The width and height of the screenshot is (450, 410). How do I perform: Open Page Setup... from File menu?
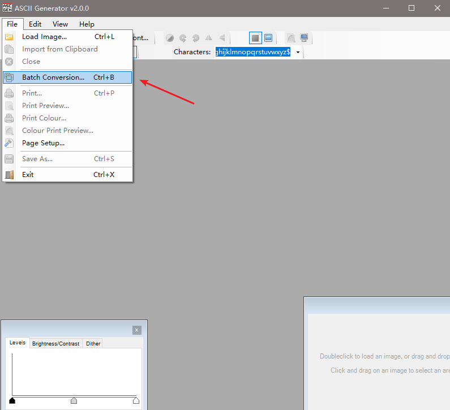coord(67,143)
